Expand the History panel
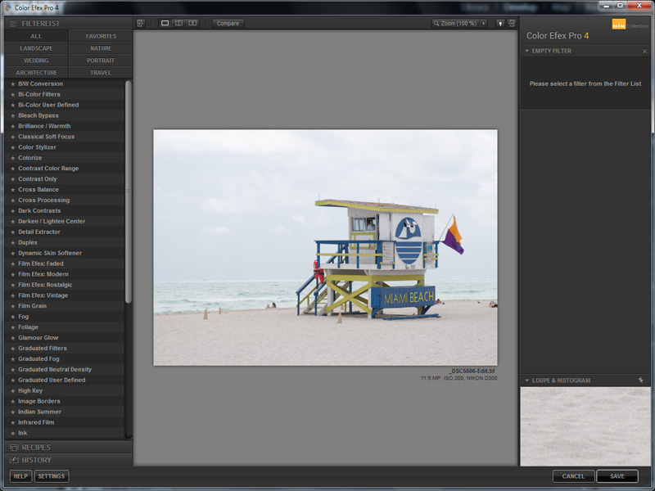Screen dimensions: 655x491 [x=69, y=460]
